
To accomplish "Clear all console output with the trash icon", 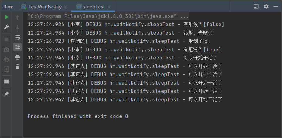I will coord(18,67).
